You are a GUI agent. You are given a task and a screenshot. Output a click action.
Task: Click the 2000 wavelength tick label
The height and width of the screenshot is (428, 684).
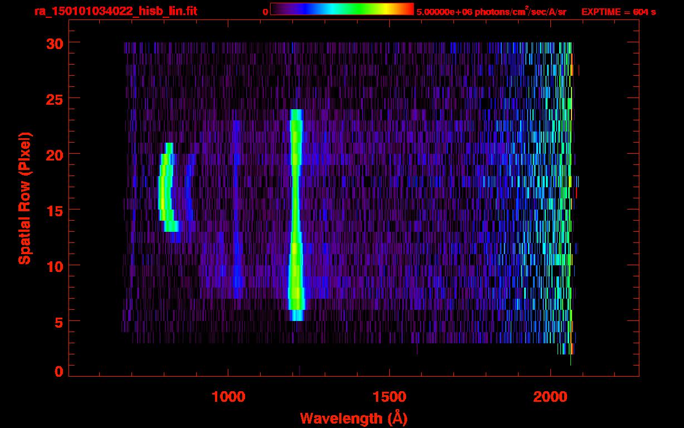(550, 397)
